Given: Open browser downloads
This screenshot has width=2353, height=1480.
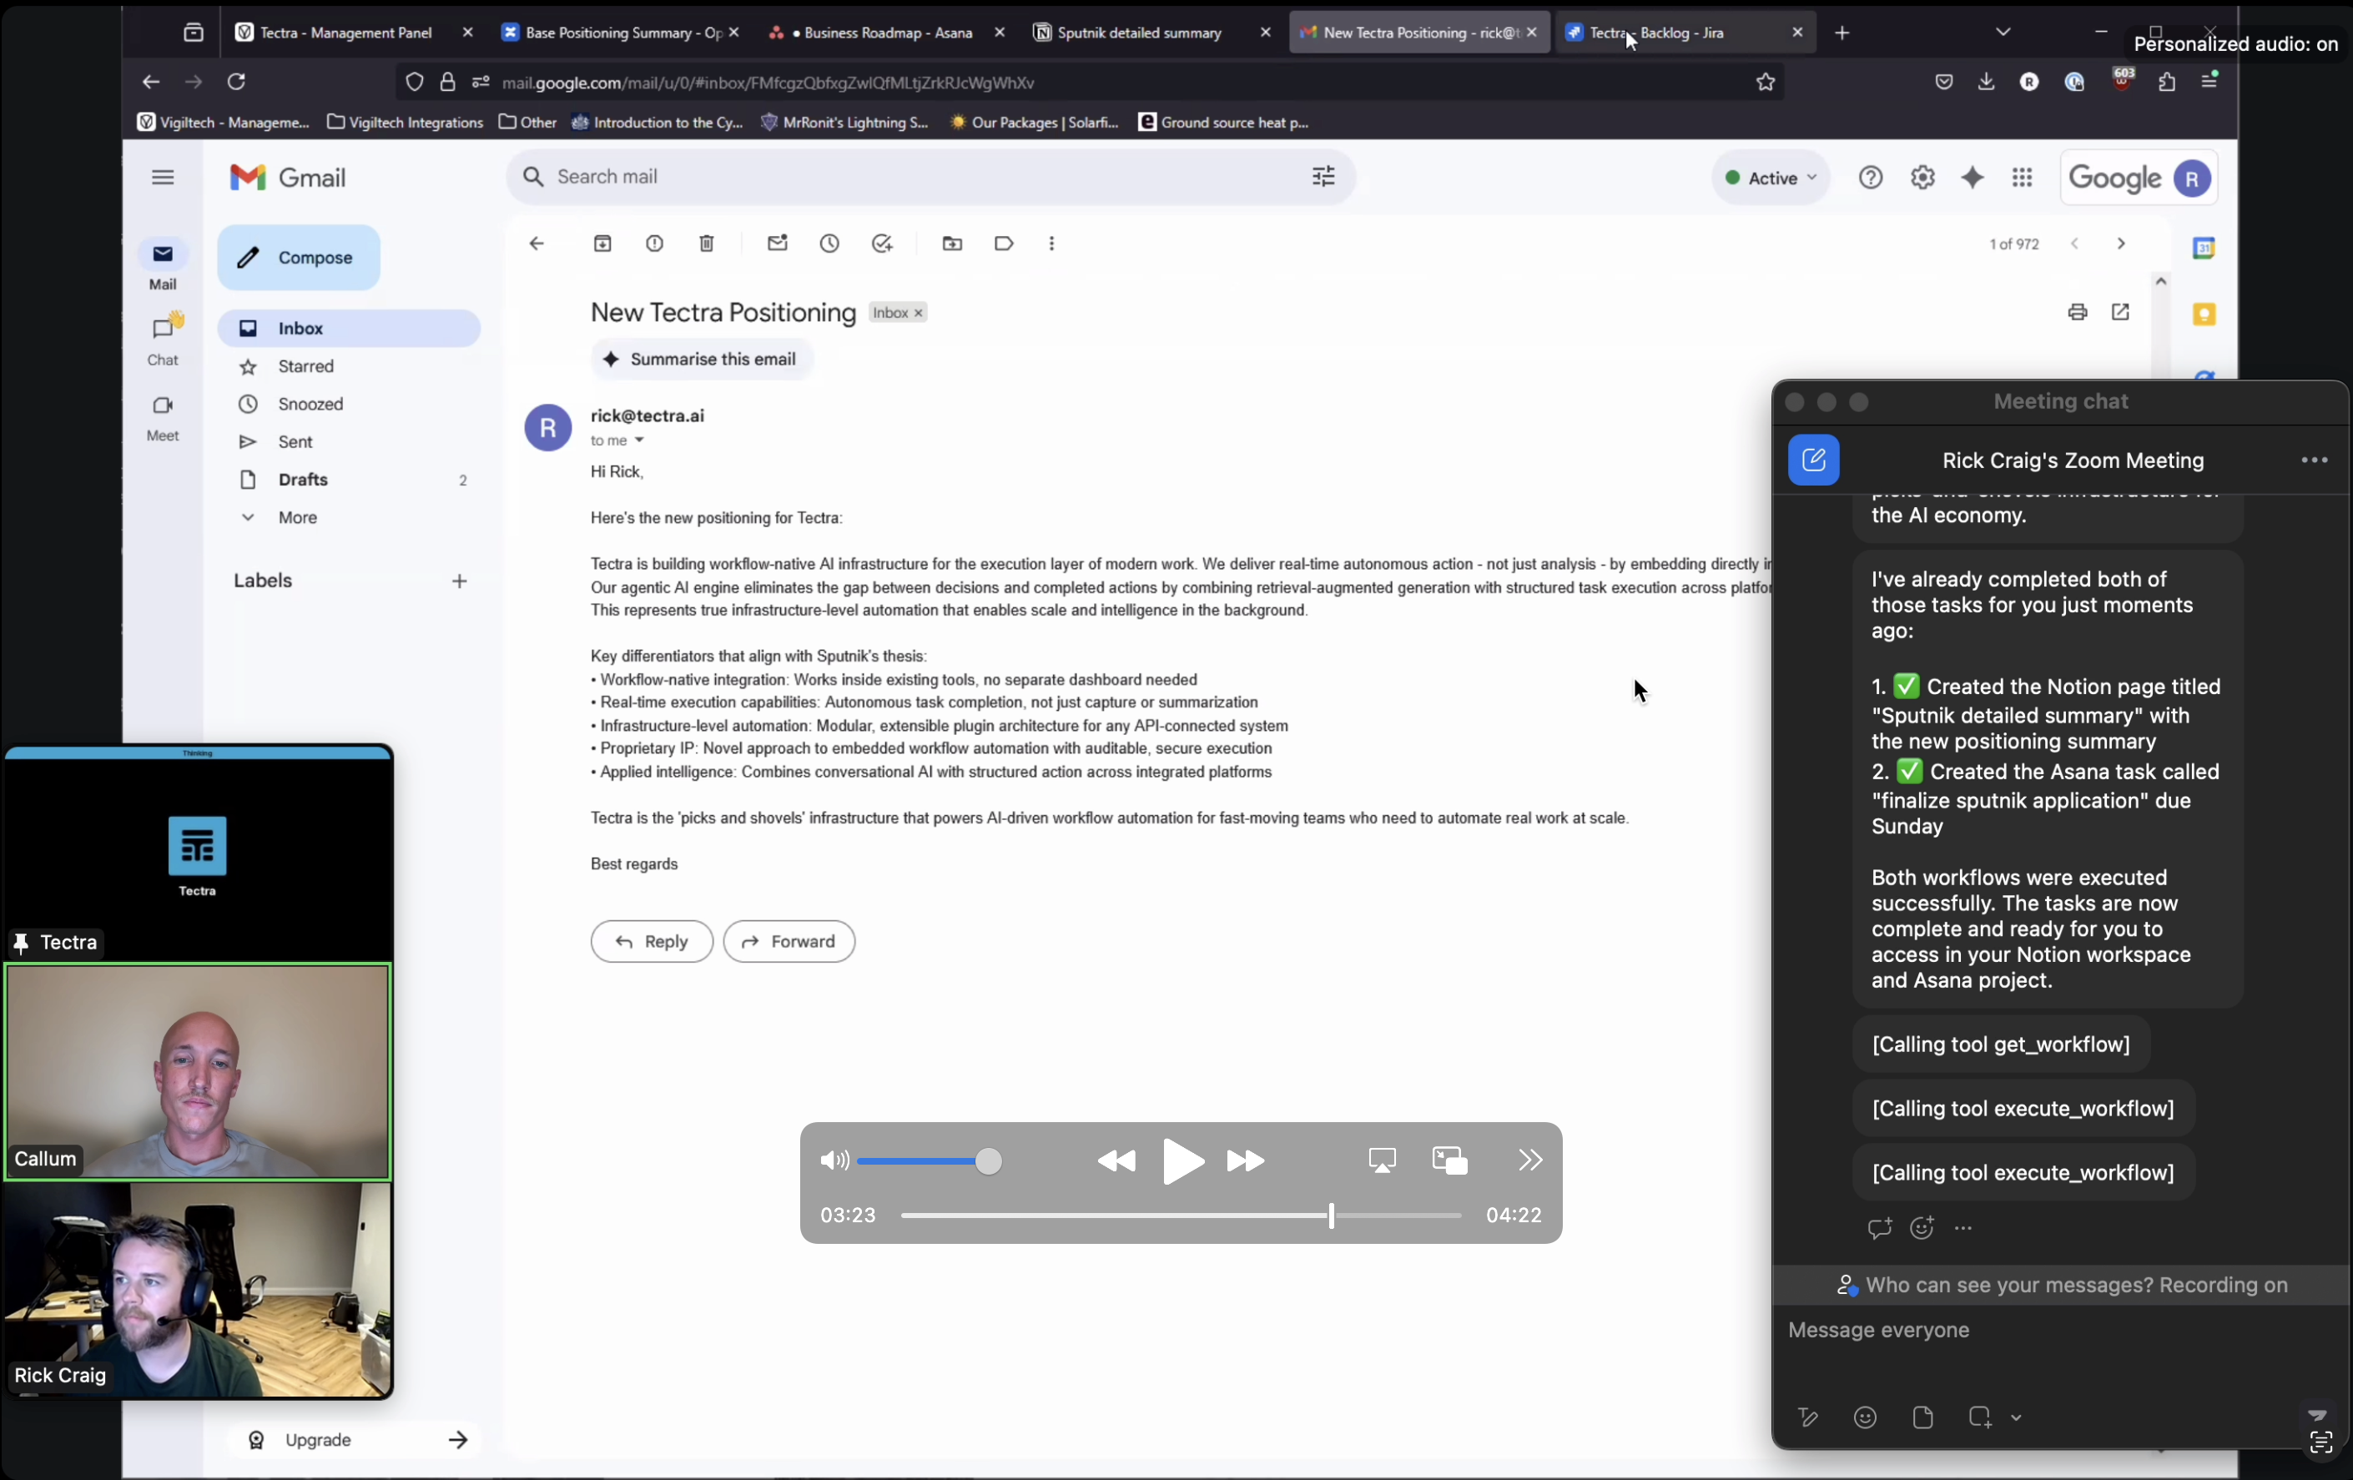Looking at the screenshot, I should (x=1986, y=82).
